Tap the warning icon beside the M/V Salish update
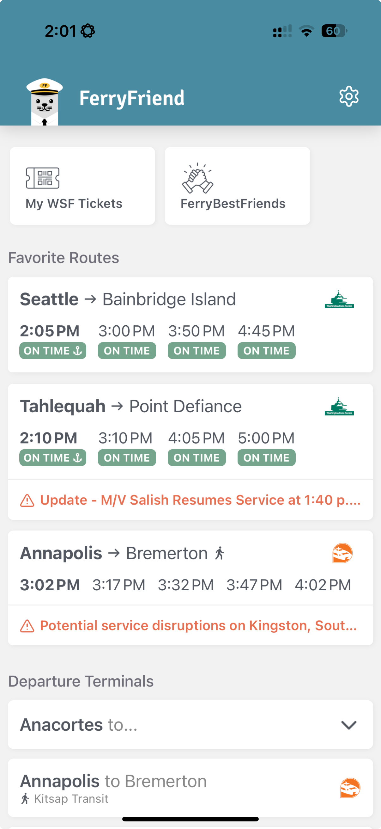The width and height of the screenshot is (381, 829). pyautogui.click(x=27, y=500)
